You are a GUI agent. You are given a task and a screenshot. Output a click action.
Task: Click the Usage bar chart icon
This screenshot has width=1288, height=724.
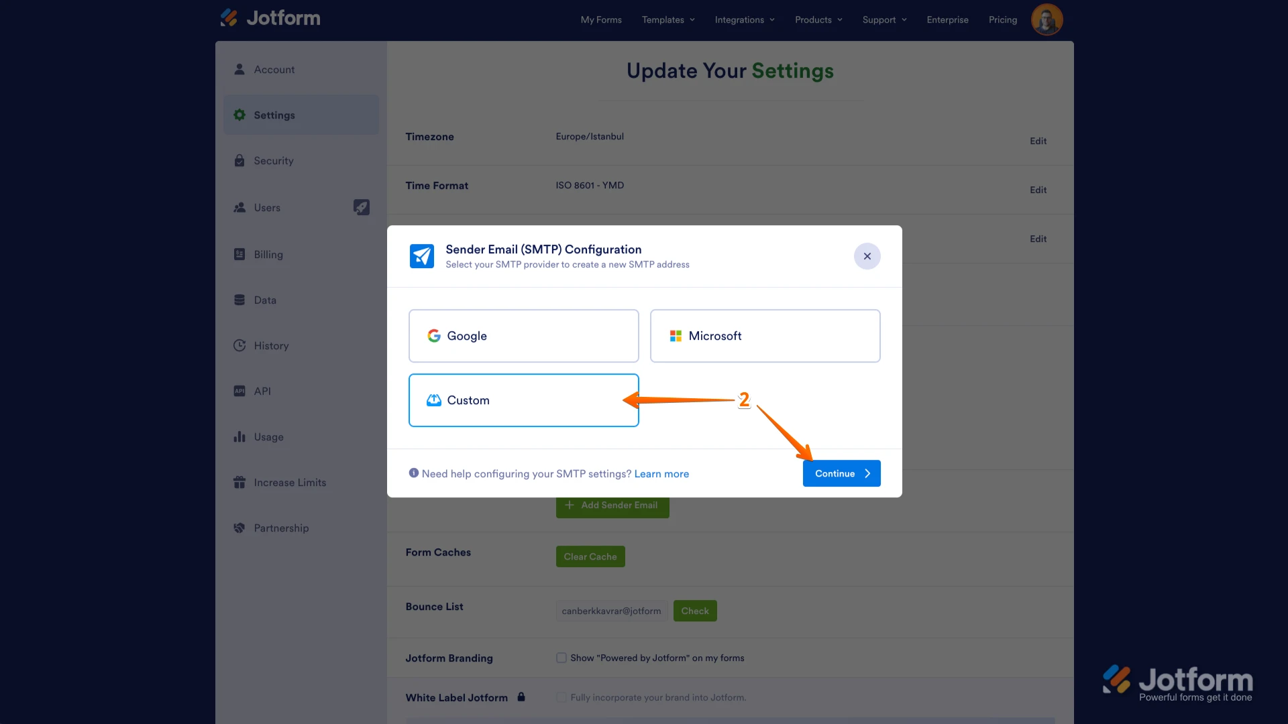point(239,437)
